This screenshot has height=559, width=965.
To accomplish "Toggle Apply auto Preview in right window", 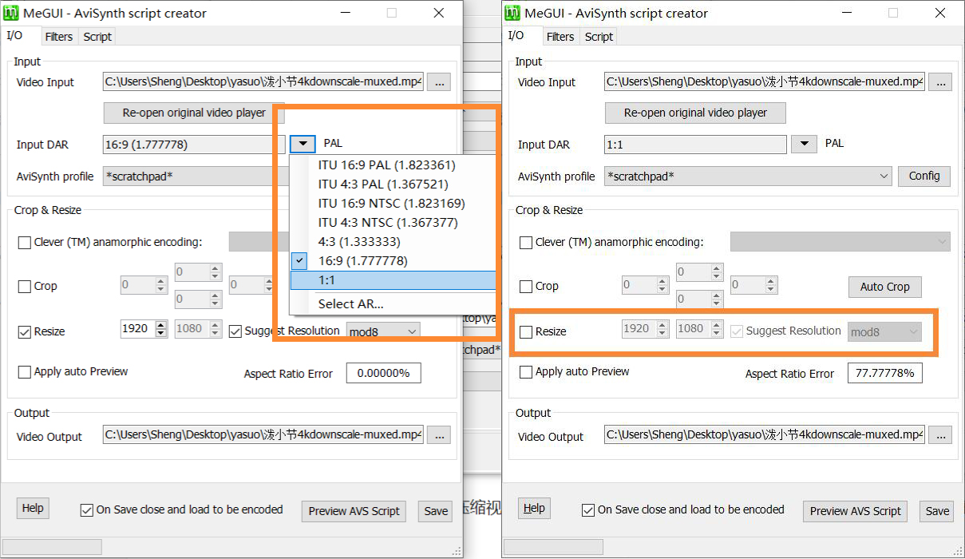I will click(526, 372).
